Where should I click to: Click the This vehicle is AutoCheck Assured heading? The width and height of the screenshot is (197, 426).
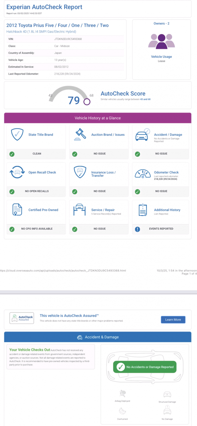(x=69, y=316)
